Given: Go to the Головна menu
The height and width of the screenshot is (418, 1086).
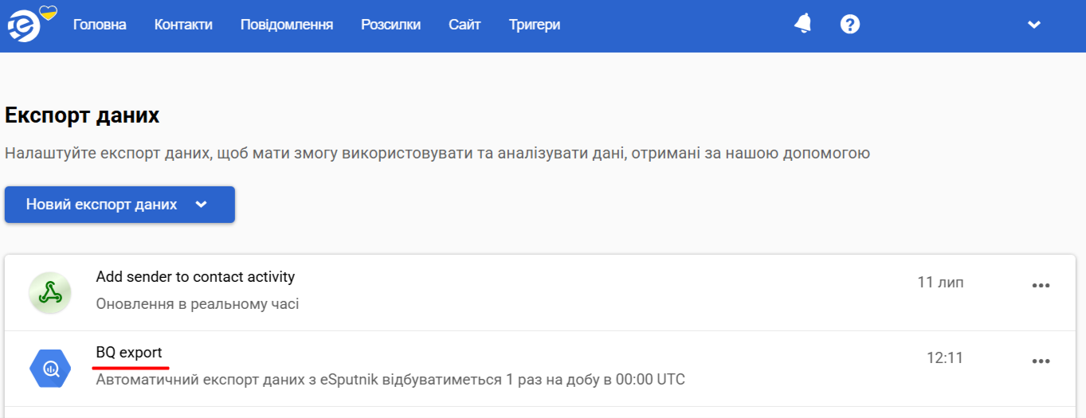Looking at the screenshot, I should [x=100, y=25].
